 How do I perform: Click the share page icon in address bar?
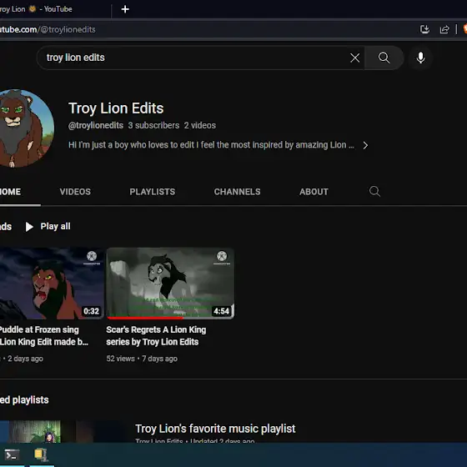(x=444, y=29)
